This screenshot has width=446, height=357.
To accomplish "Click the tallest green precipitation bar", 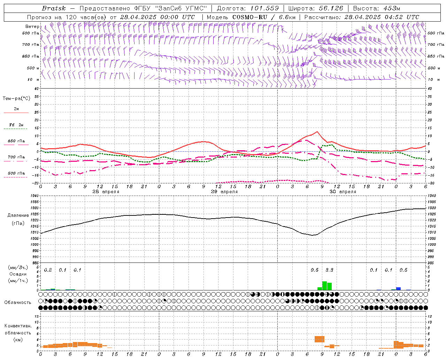I will point(324,286).
